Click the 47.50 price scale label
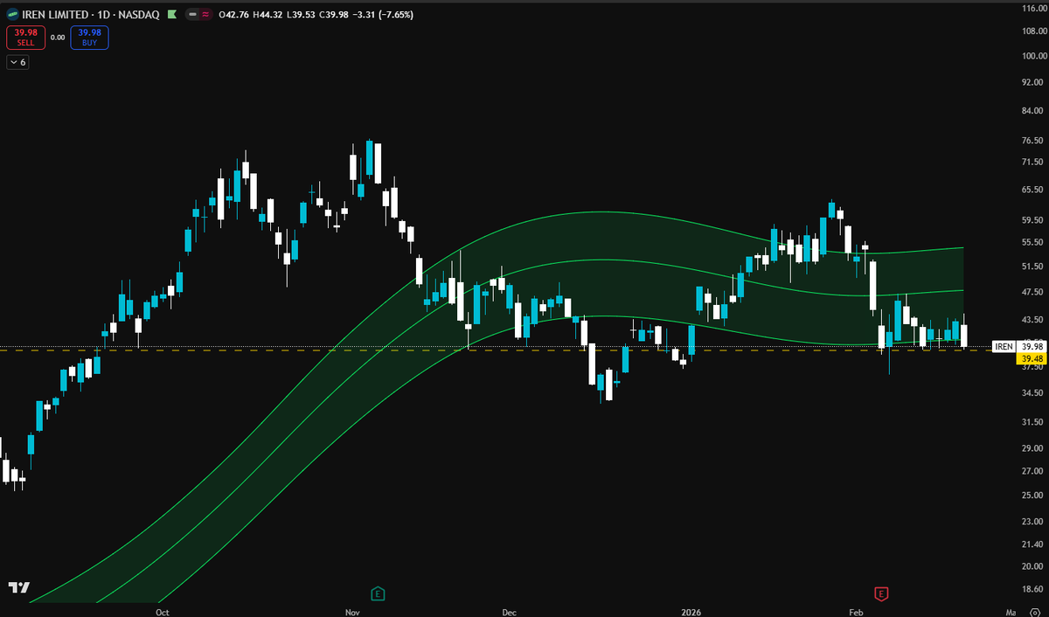This screenshot has height=617, width=1049. (x=1033, y=292)
